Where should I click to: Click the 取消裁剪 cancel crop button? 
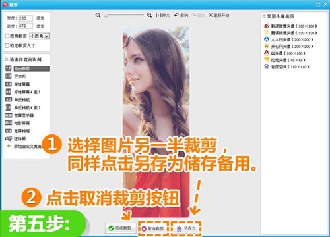point(153,228)
